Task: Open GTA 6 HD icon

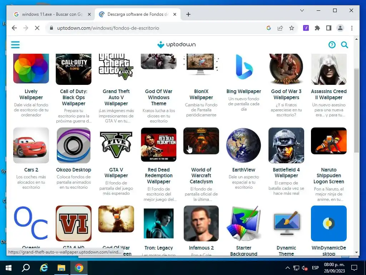Action: coord(74,223)
